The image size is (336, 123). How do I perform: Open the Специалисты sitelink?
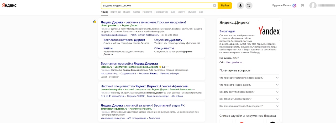coord(164,48)
